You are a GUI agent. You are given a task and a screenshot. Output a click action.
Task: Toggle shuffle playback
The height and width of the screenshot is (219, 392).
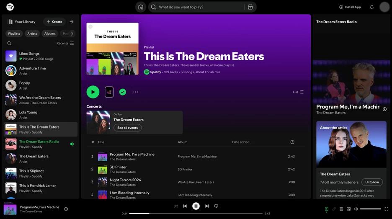click(x=176, y=206)
